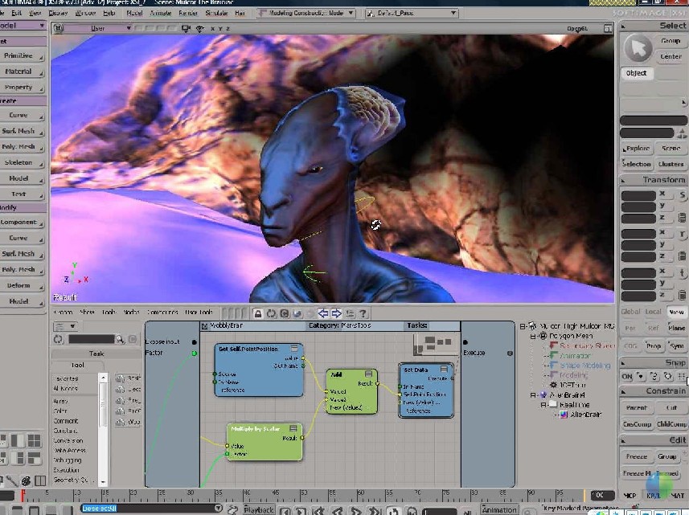Click the left arrow navigation icon
Image resolution: width=689 pixels, height=515 pixels.
[323, 313]
